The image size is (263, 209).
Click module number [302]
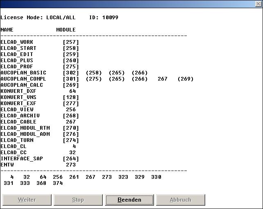[71, 73]
